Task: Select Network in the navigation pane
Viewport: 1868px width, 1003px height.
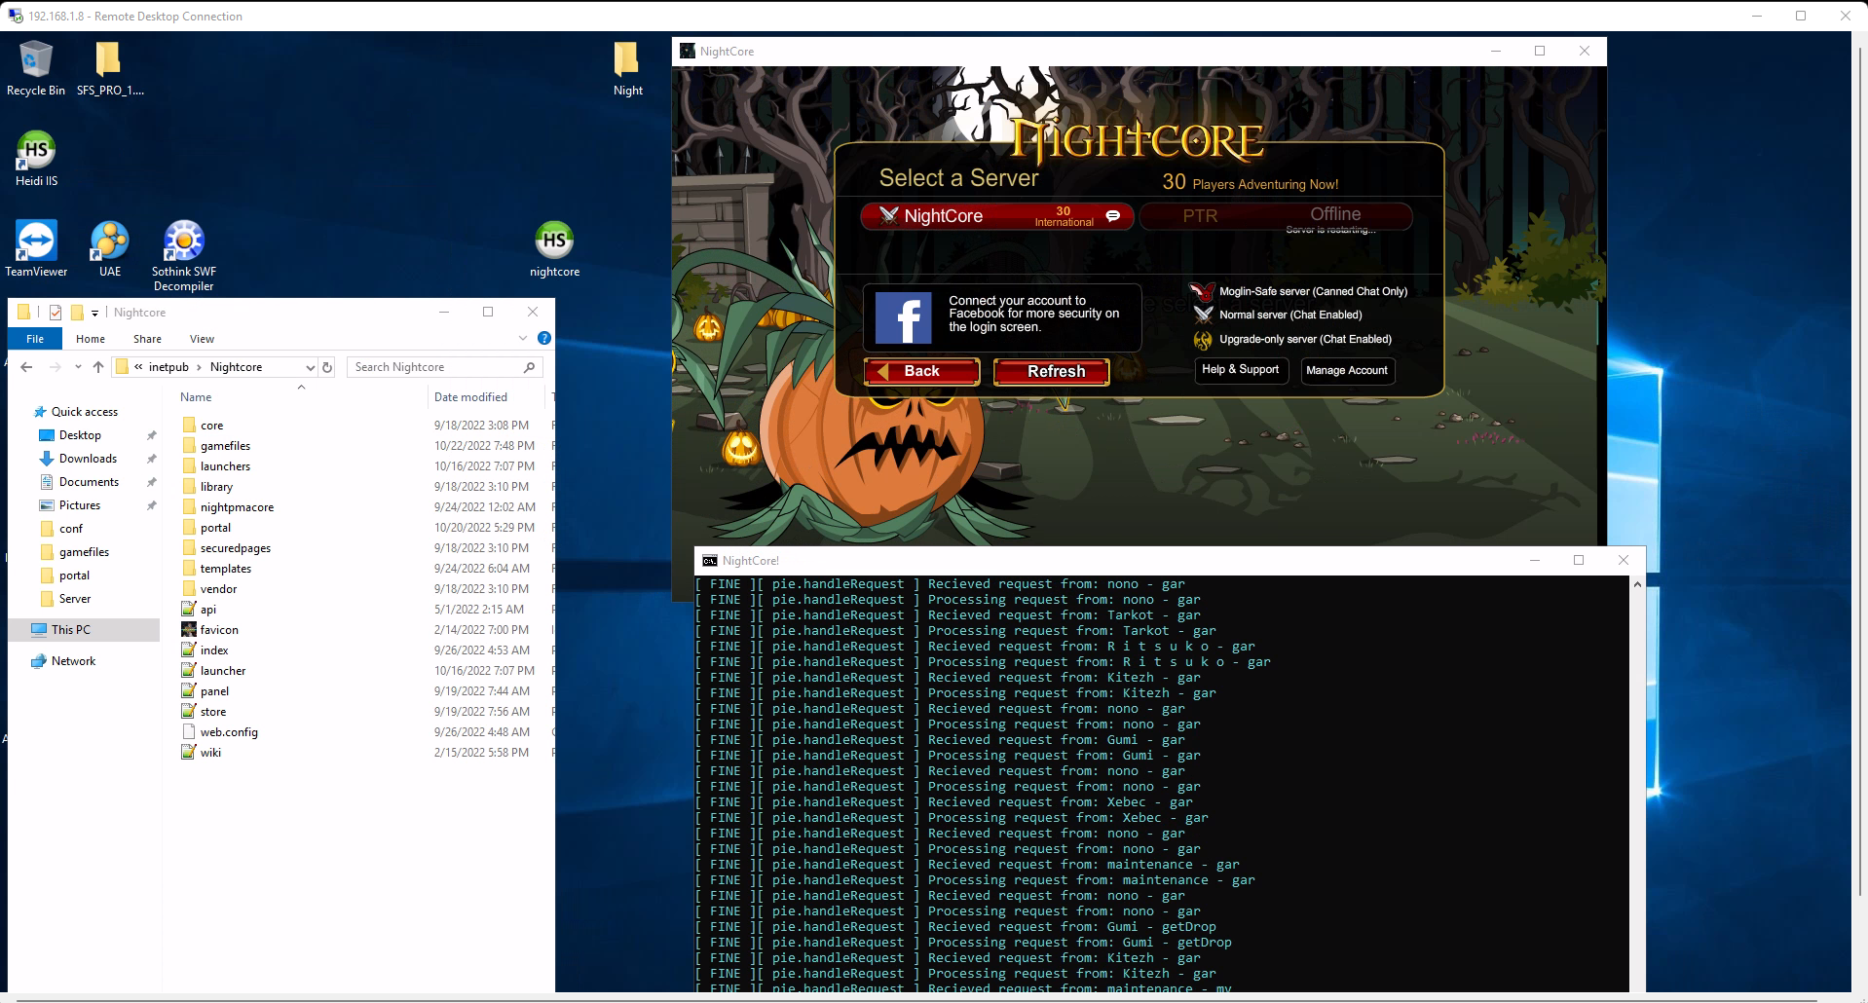Action: (x=73, y=661)
